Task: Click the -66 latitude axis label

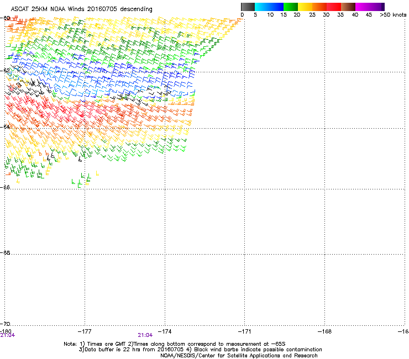Action: (5, 187)
